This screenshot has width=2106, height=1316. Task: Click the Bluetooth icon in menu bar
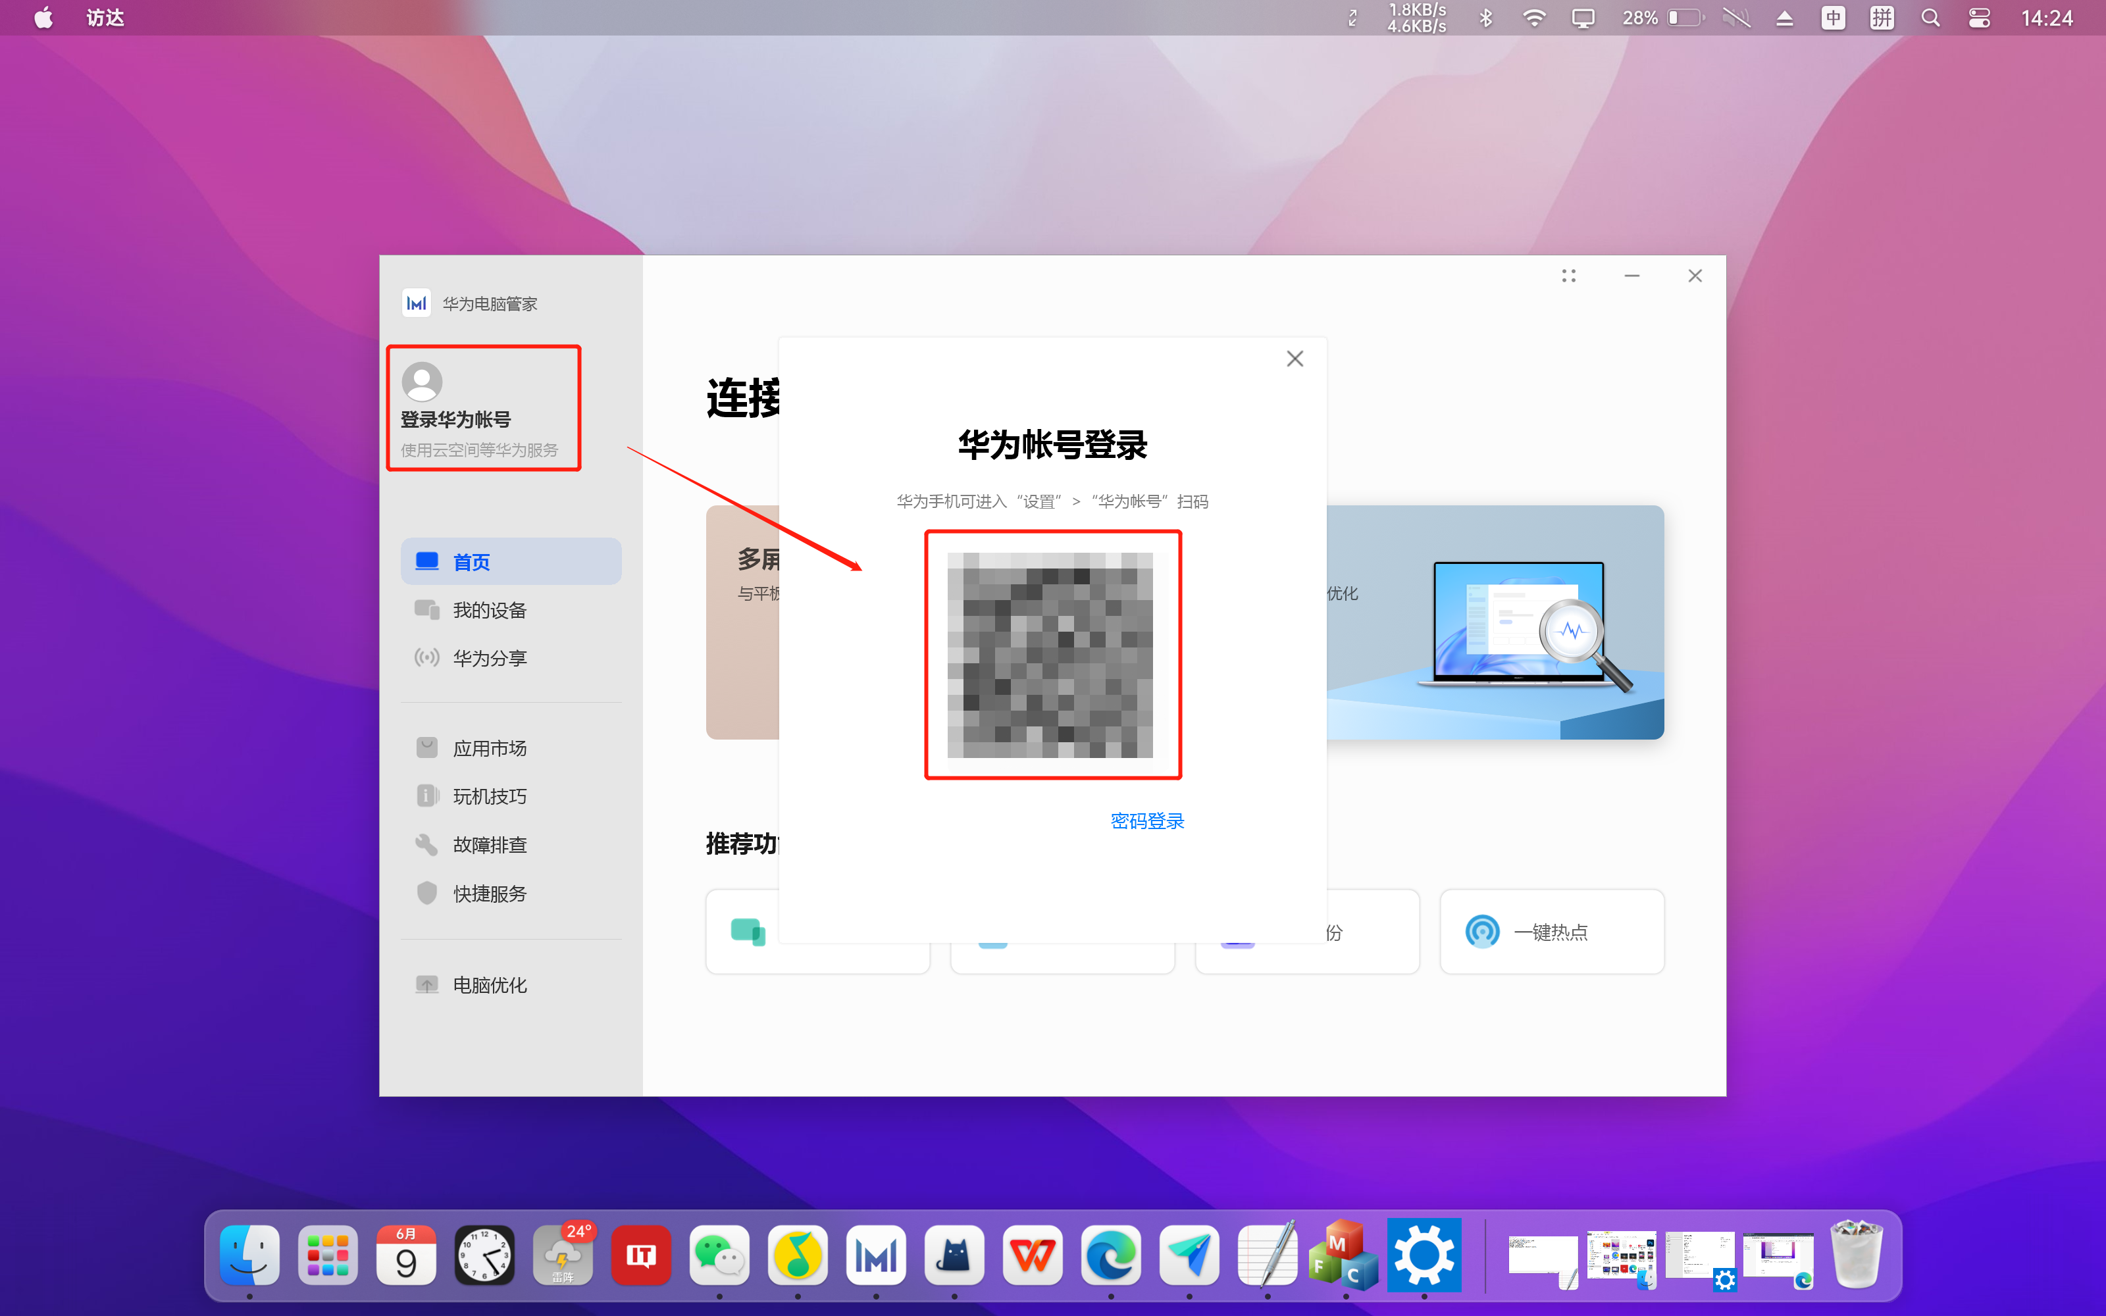coord(1485,17)
